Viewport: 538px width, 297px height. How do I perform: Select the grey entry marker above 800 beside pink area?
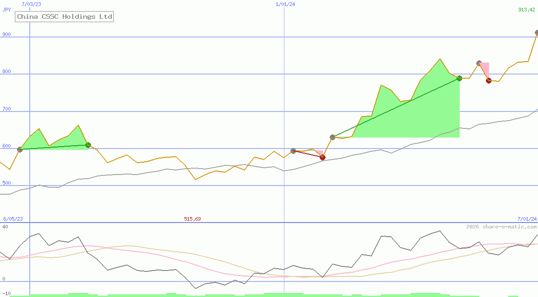[x=479, y=63]
